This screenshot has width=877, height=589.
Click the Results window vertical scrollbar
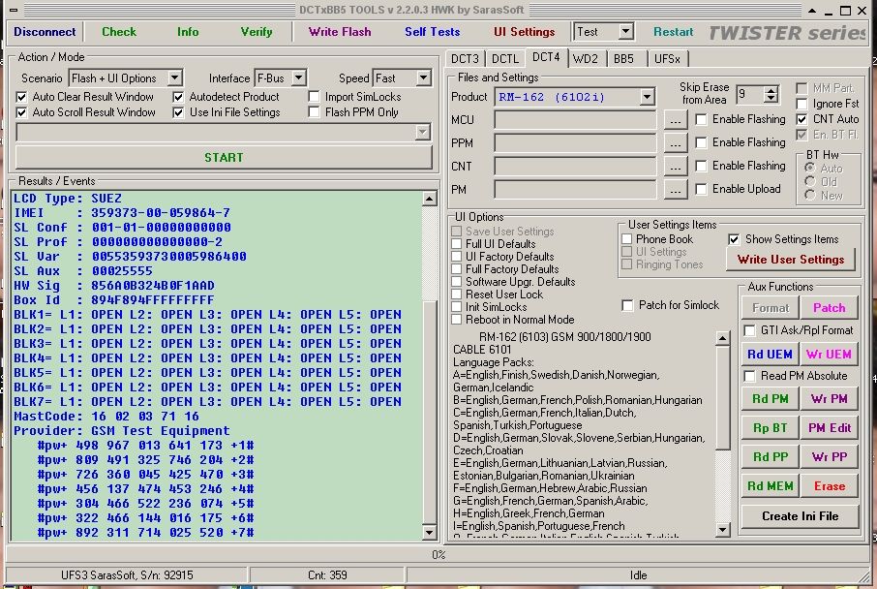[x=430, y=387]
